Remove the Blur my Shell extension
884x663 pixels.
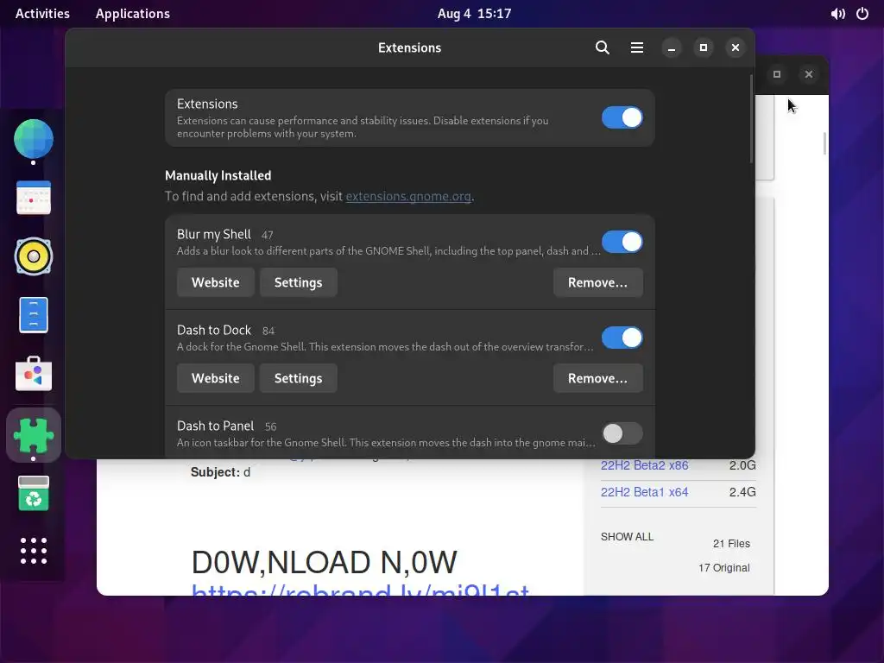click(x=597, y=282)
